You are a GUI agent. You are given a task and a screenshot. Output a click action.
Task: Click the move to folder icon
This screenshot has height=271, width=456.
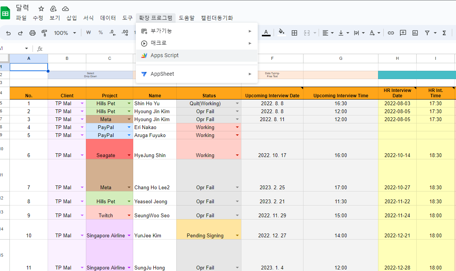tap(53, 8)
